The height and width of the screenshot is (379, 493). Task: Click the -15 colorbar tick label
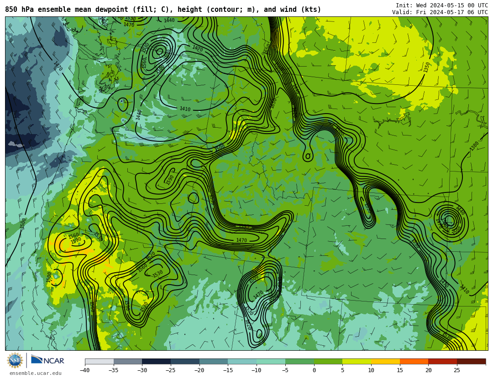[228, 370]
